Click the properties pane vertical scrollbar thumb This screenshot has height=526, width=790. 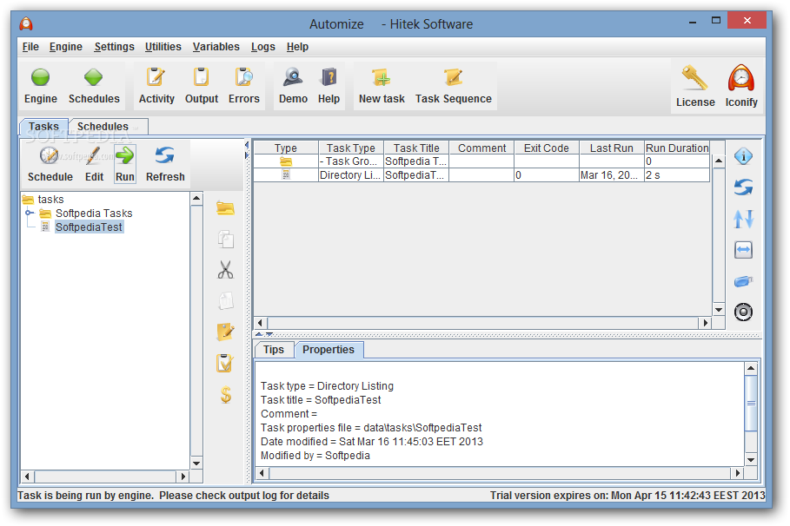pos(751,404)
